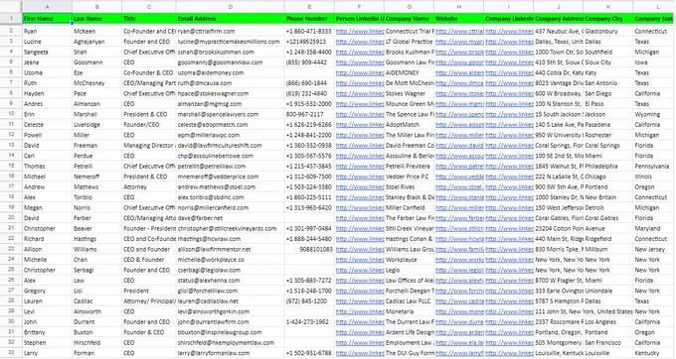
Task: Select cell with first name 'Ryan'
Action: click(47, 31)
